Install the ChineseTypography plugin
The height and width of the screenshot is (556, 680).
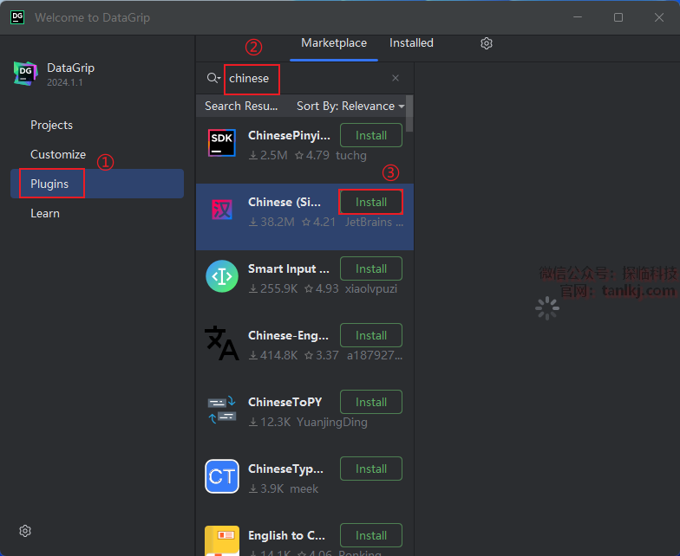371,469
